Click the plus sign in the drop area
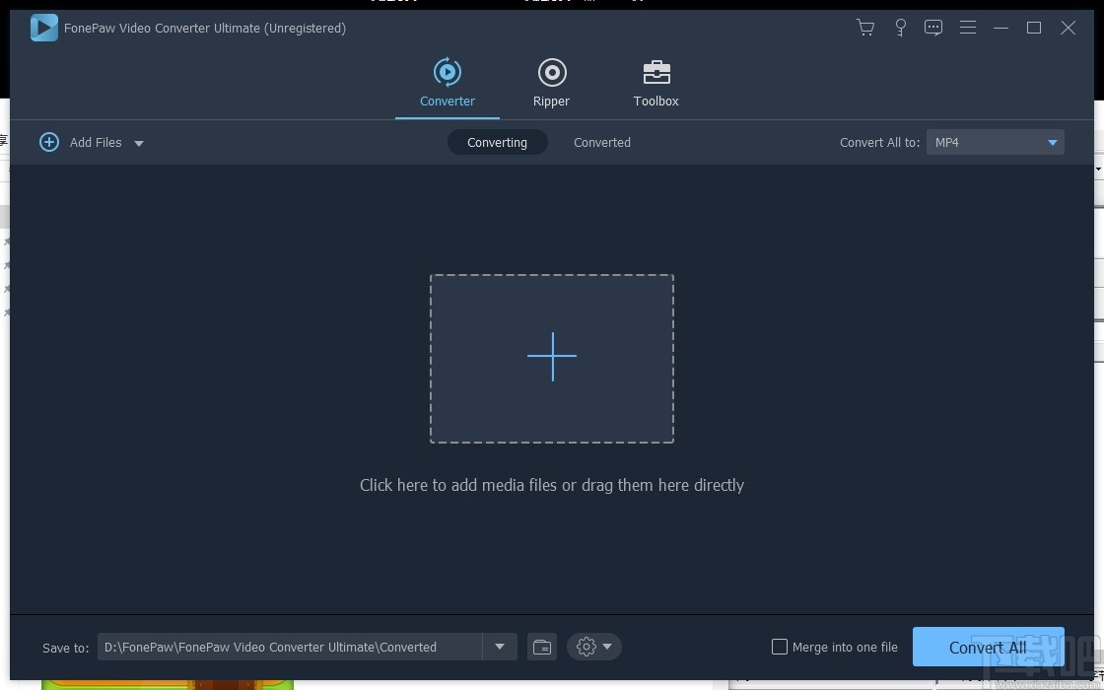1104x690 pixels. [x=551, y=357]
